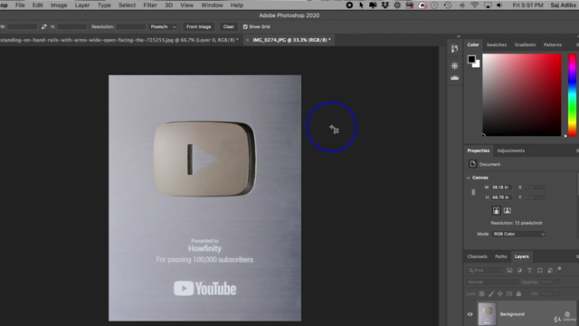This screenshot has height=326, width=579.
Task: Toggle the Show Grid checkbox
Action: click(x=245, y=26)
